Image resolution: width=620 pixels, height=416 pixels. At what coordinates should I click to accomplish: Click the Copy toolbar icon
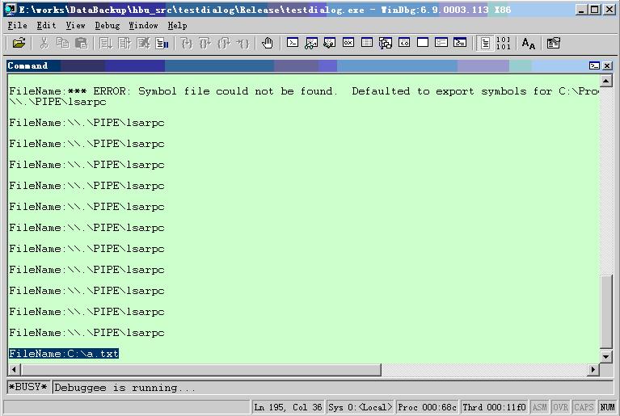(62, 43)
